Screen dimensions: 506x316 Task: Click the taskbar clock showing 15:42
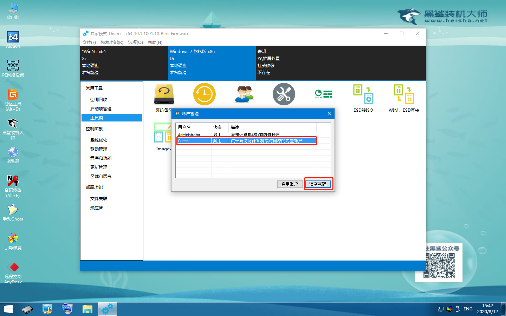click(487, 309)
